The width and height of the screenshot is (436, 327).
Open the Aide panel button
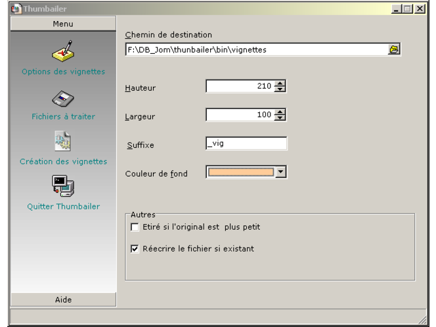pos(63,299)
